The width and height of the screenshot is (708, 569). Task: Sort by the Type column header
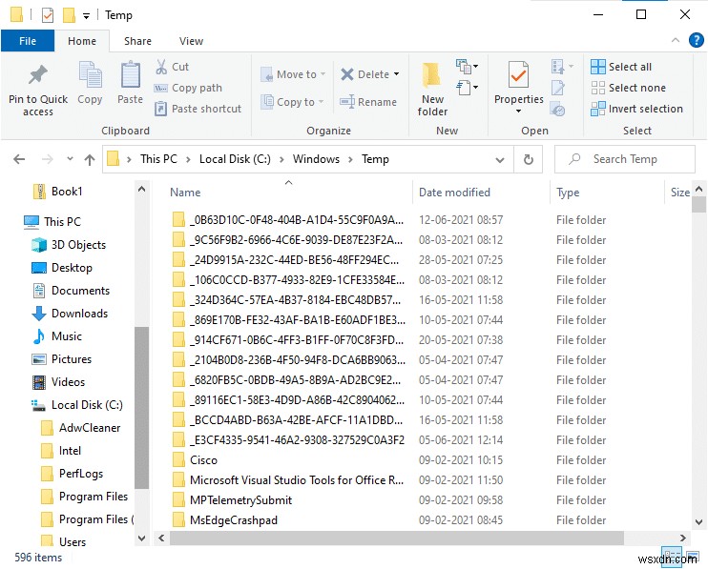[568, 193]
